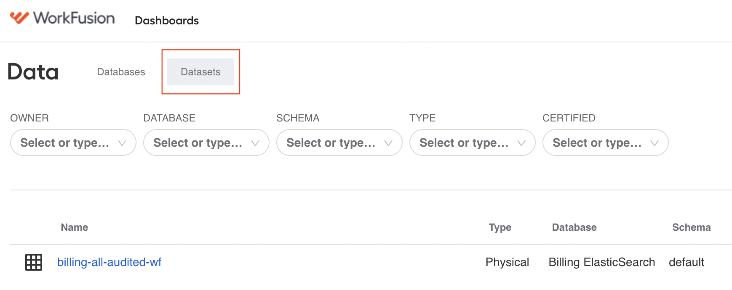This screenshot has height=290, width=732.
Task: Select the Datasets tab
Action: click(200, 72)
